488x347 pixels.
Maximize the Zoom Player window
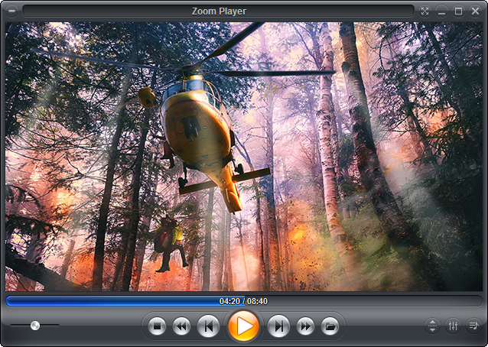459,11
